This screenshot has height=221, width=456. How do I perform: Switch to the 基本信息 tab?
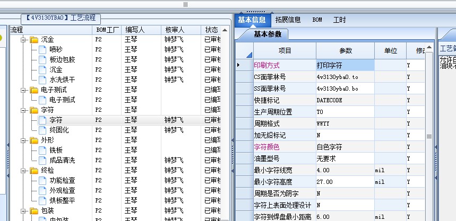[x=252, y=20]
